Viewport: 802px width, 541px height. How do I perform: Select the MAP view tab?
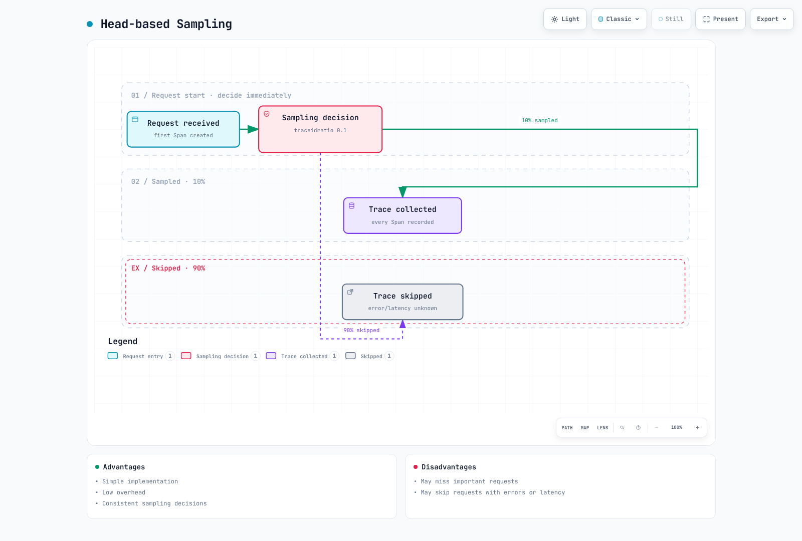point(584,428)
